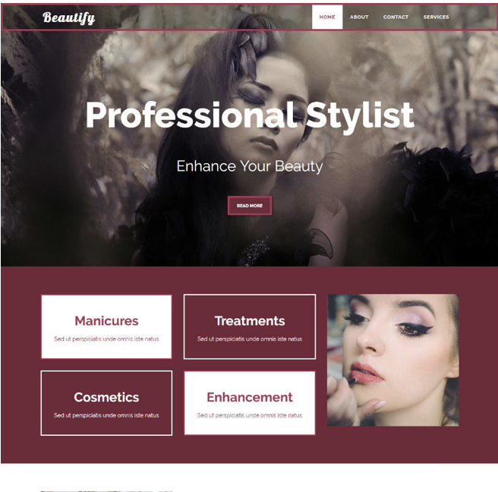Click the Read More button
The width and height of the screenshot is (498, 492).
[250, 206]
